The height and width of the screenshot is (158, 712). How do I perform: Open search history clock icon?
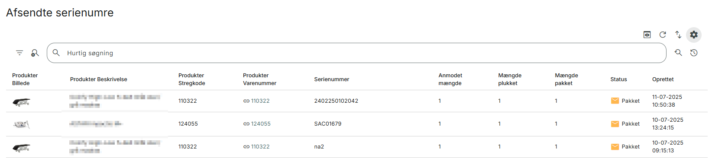(x=694, y=53)
